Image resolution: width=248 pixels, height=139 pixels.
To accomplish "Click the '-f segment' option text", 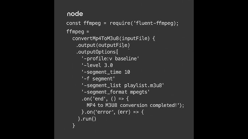I will (x=98, y=79).
